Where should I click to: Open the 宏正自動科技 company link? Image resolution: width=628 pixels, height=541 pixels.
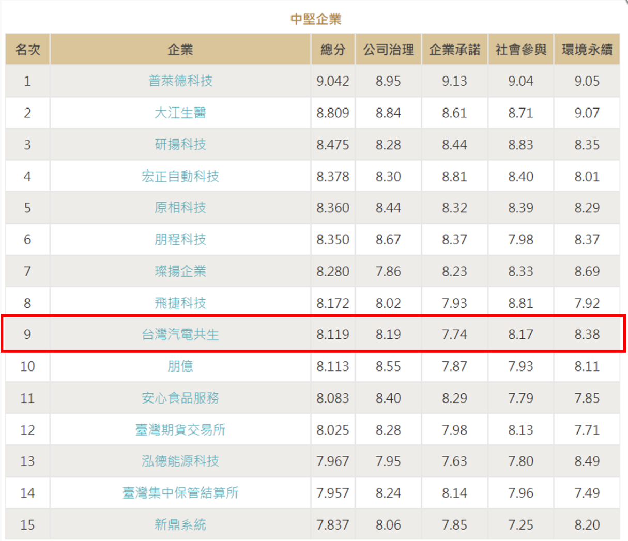pos(180,176)
